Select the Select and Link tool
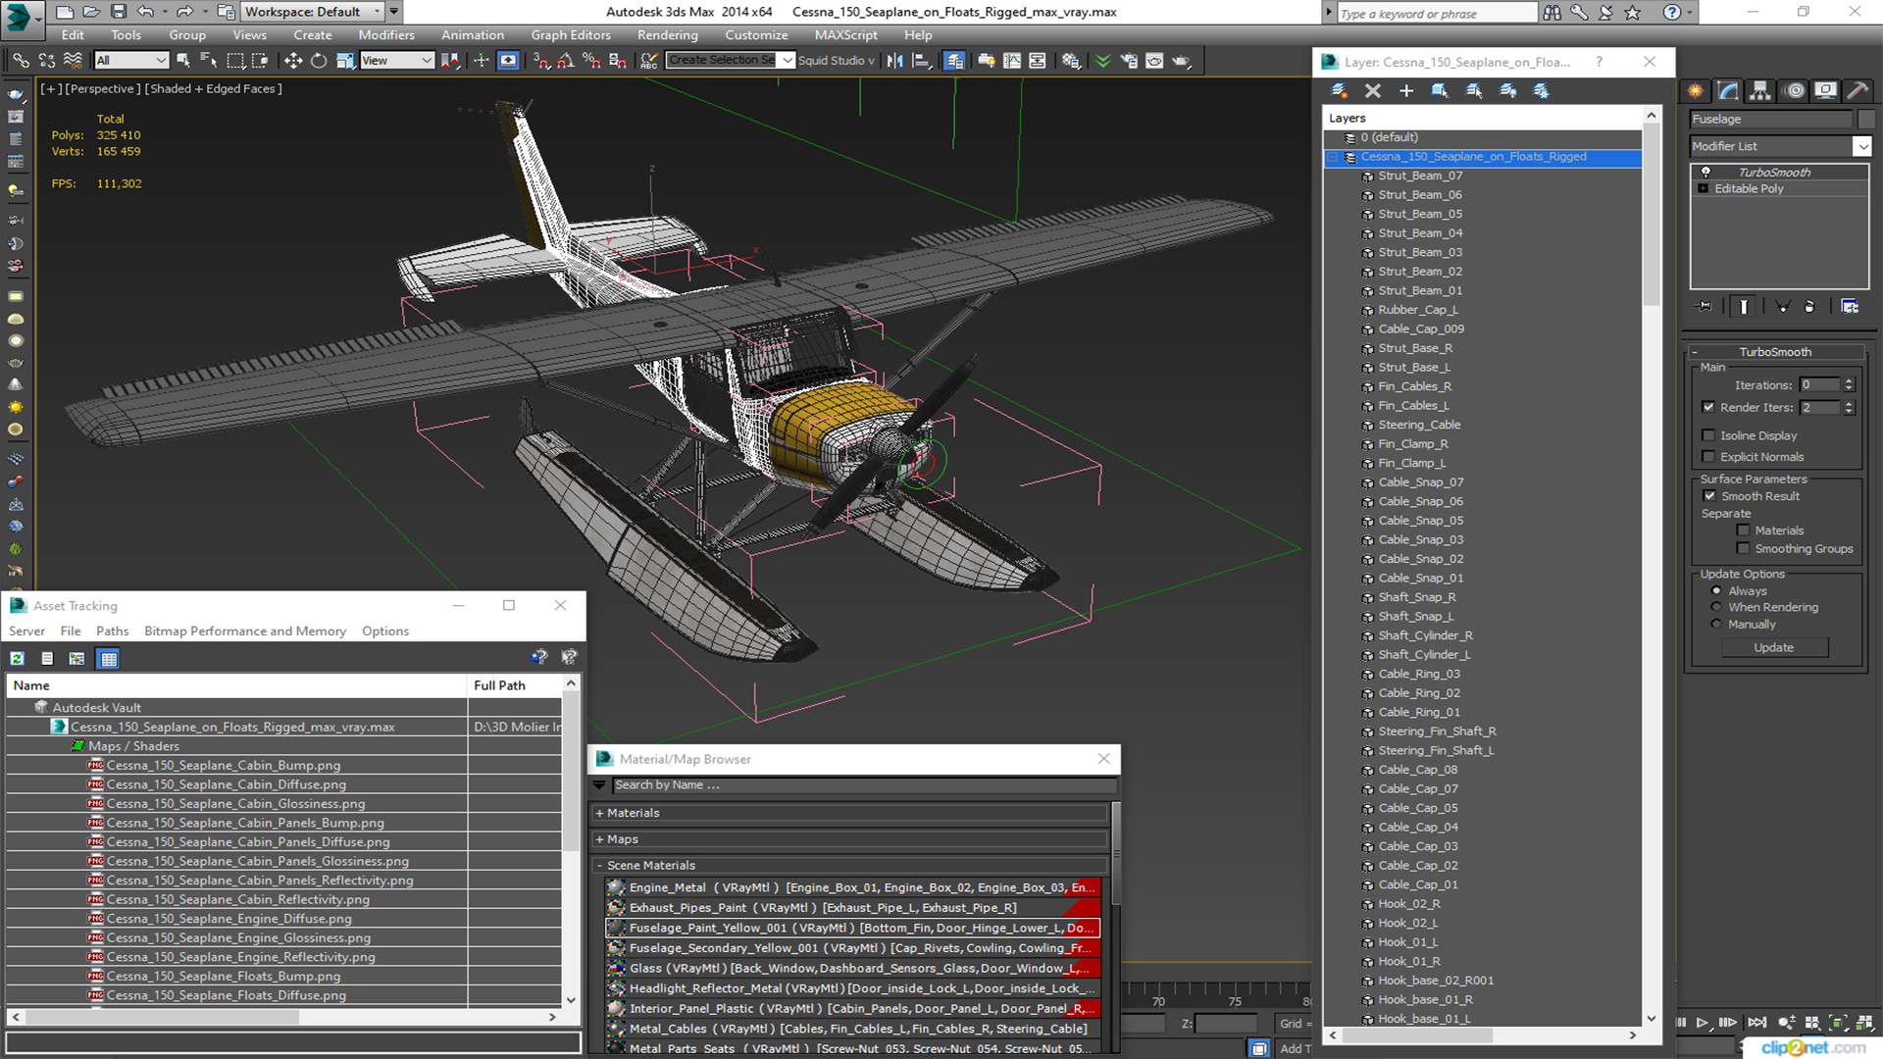 [x=20, y=61]
